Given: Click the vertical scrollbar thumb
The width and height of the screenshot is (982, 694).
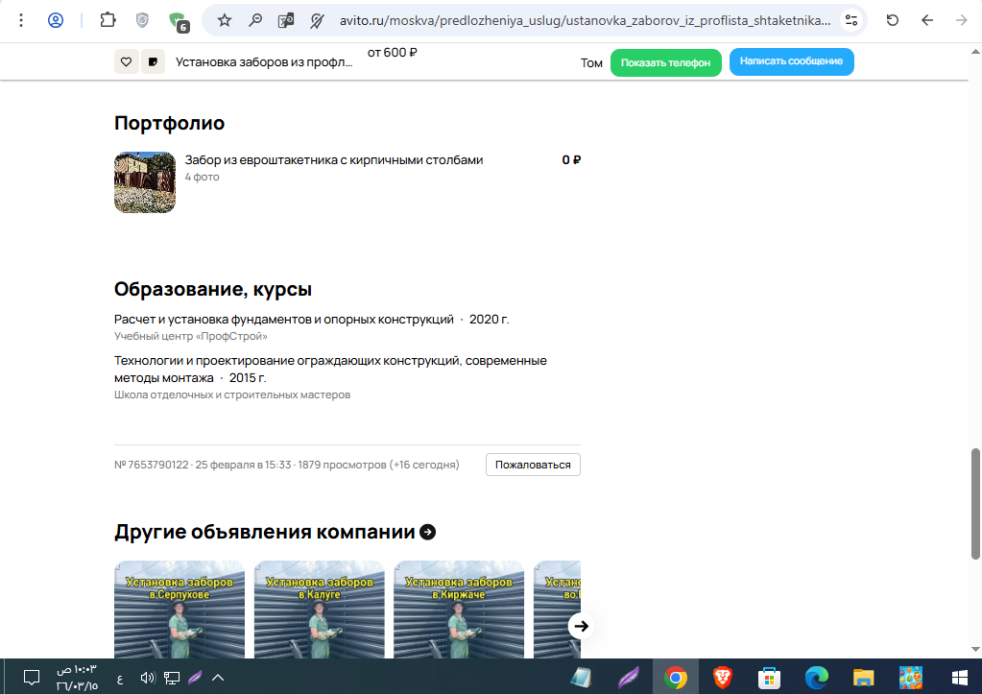Looking at the screenshot, I should (x=975, y=504).
